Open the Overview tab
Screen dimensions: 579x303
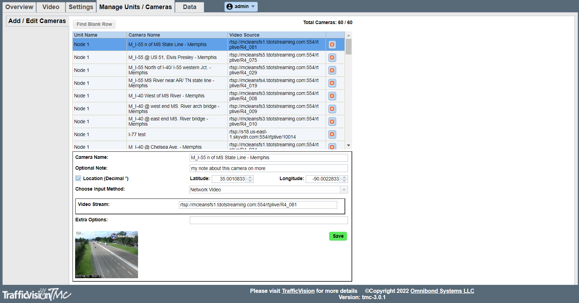pos(19,7)
